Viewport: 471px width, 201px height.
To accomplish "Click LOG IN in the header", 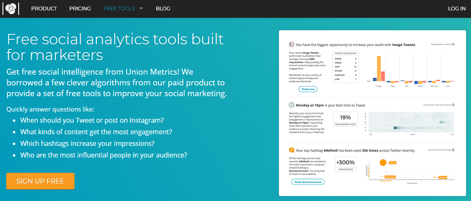I will [457, 9].
